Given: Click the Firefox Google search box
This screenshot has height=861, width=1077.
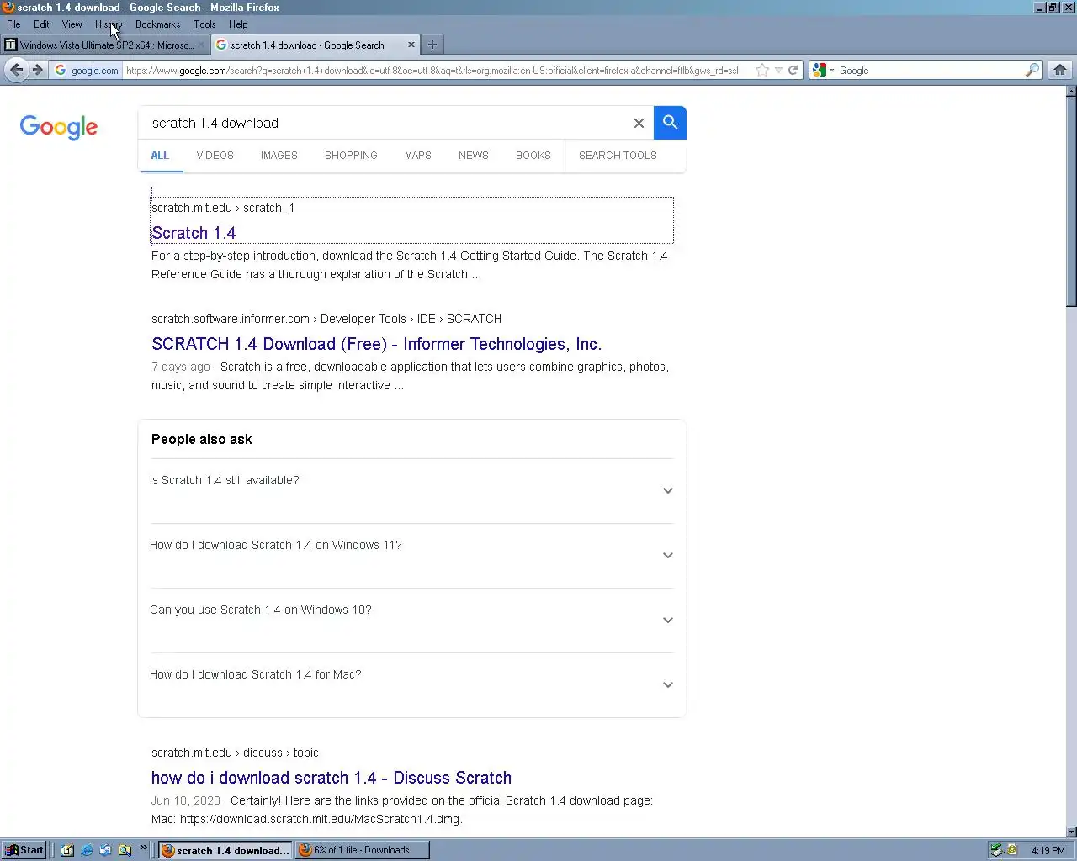Looking at the screenshot, I should point(926,71).
